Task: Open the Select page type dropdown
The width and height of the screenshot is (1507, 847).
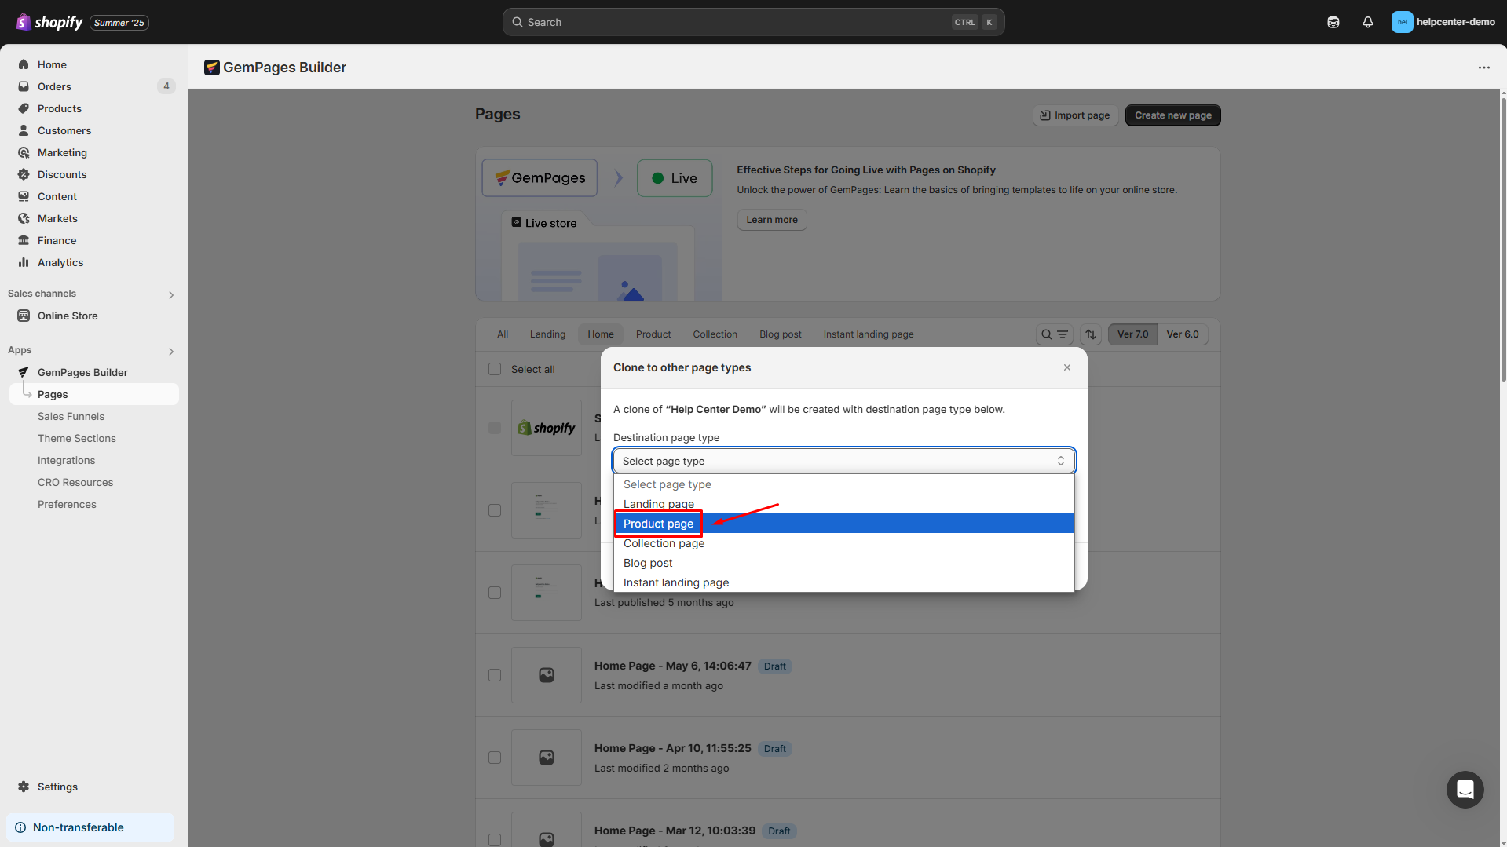Action: click(x=843, y=461)
